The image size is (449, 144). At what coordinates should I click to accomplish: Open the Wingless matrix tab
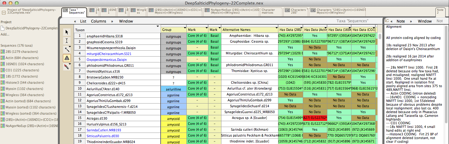point(138,12)
